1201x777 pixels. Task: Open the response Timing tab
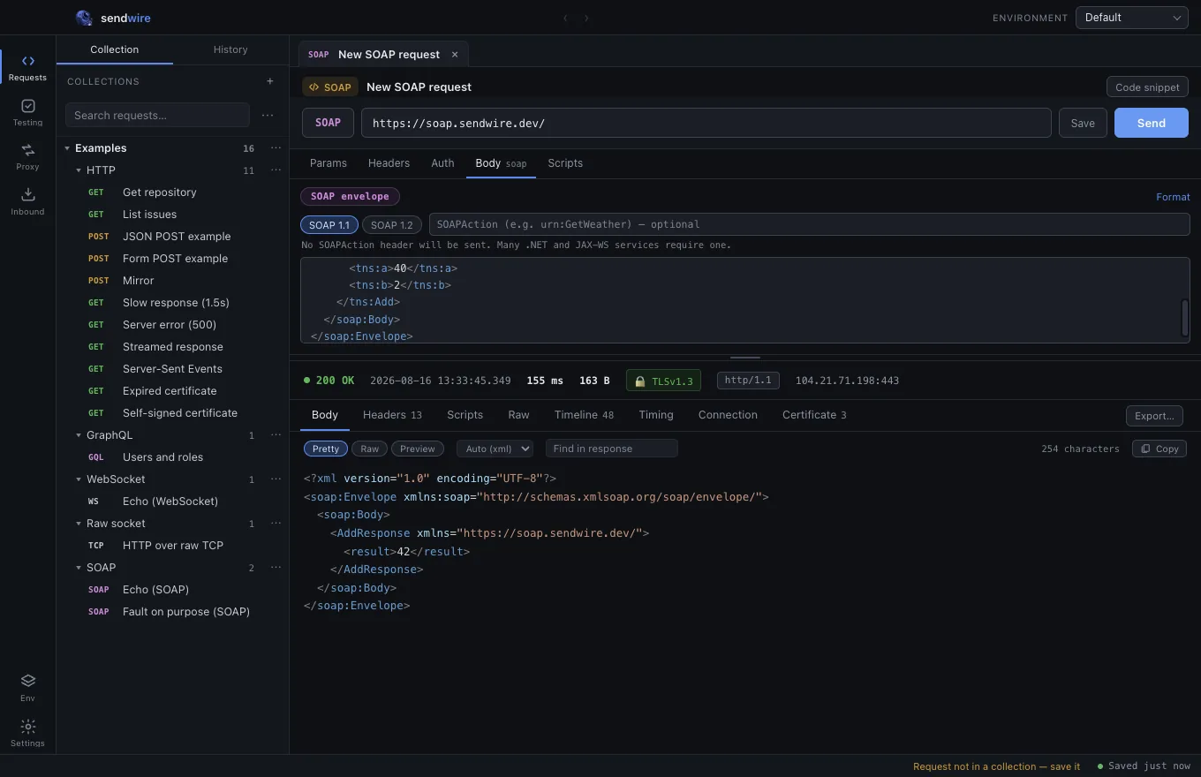pos(656,415)
